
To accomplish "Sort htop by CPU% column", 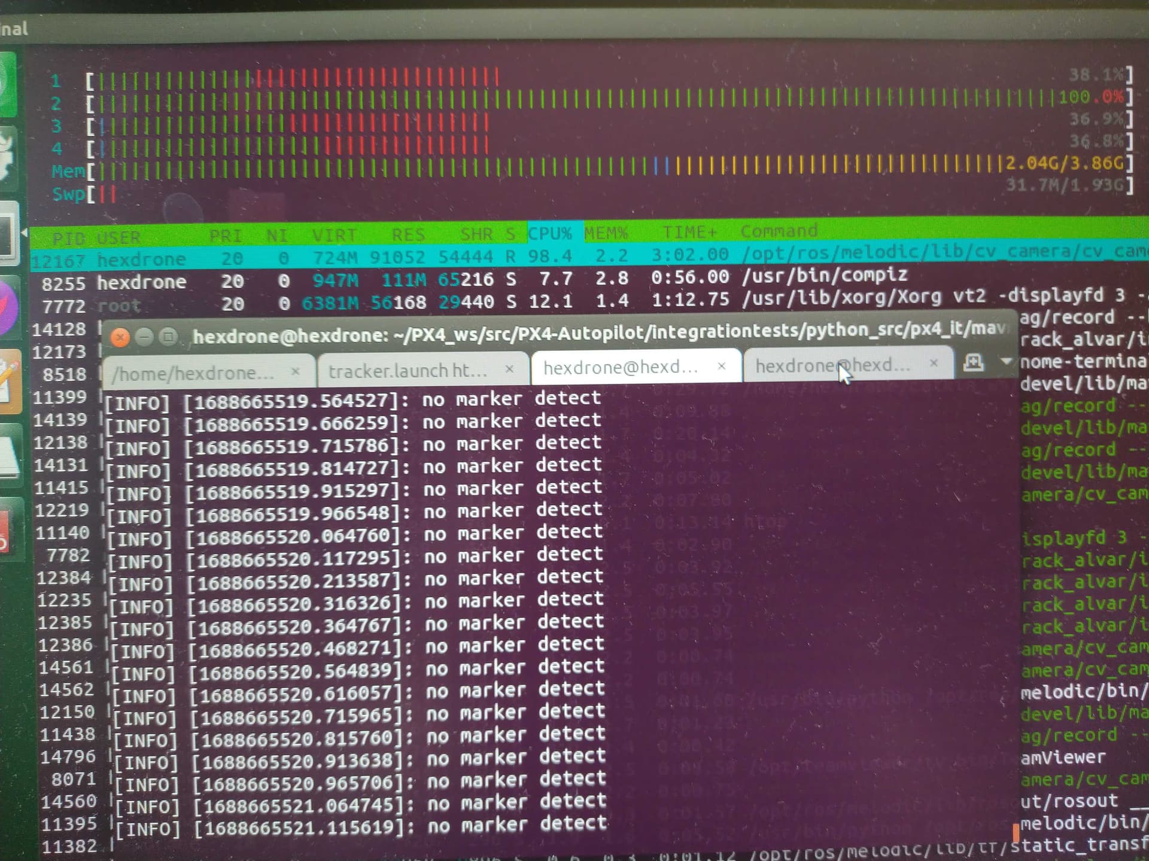I will coord(549,233).
